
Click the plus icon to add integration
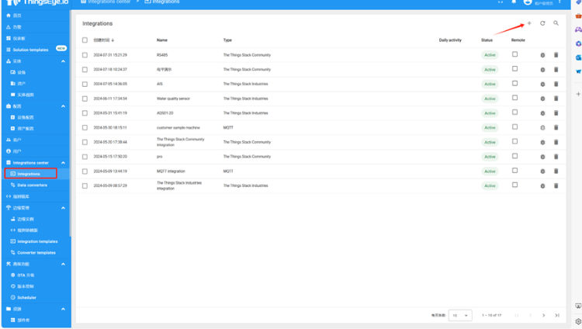[529, 23]
